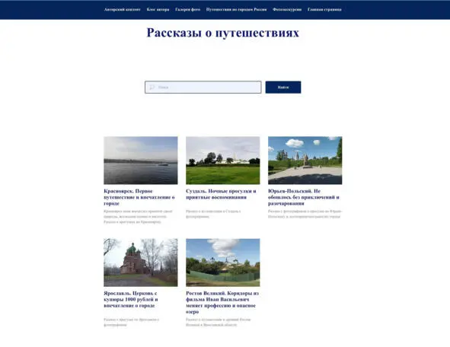Open article «Суздаль. Ночные прогулки и приятные воспоминания»

click(221, 194)
